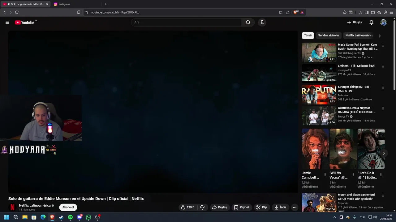Open Brave VPN shield icon

coord(385,12)
